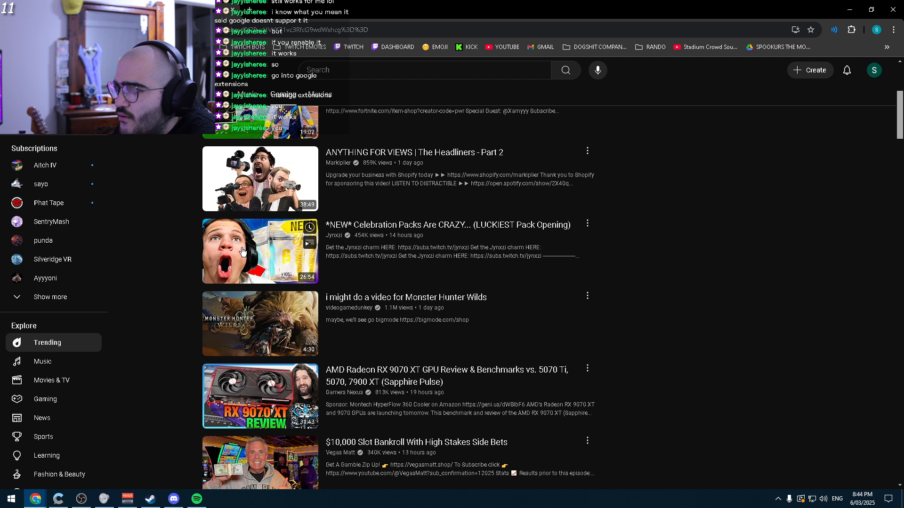Save the Jynxzi video to Watch Later
This screenshot has width=904, height=508.
point(309,227)
